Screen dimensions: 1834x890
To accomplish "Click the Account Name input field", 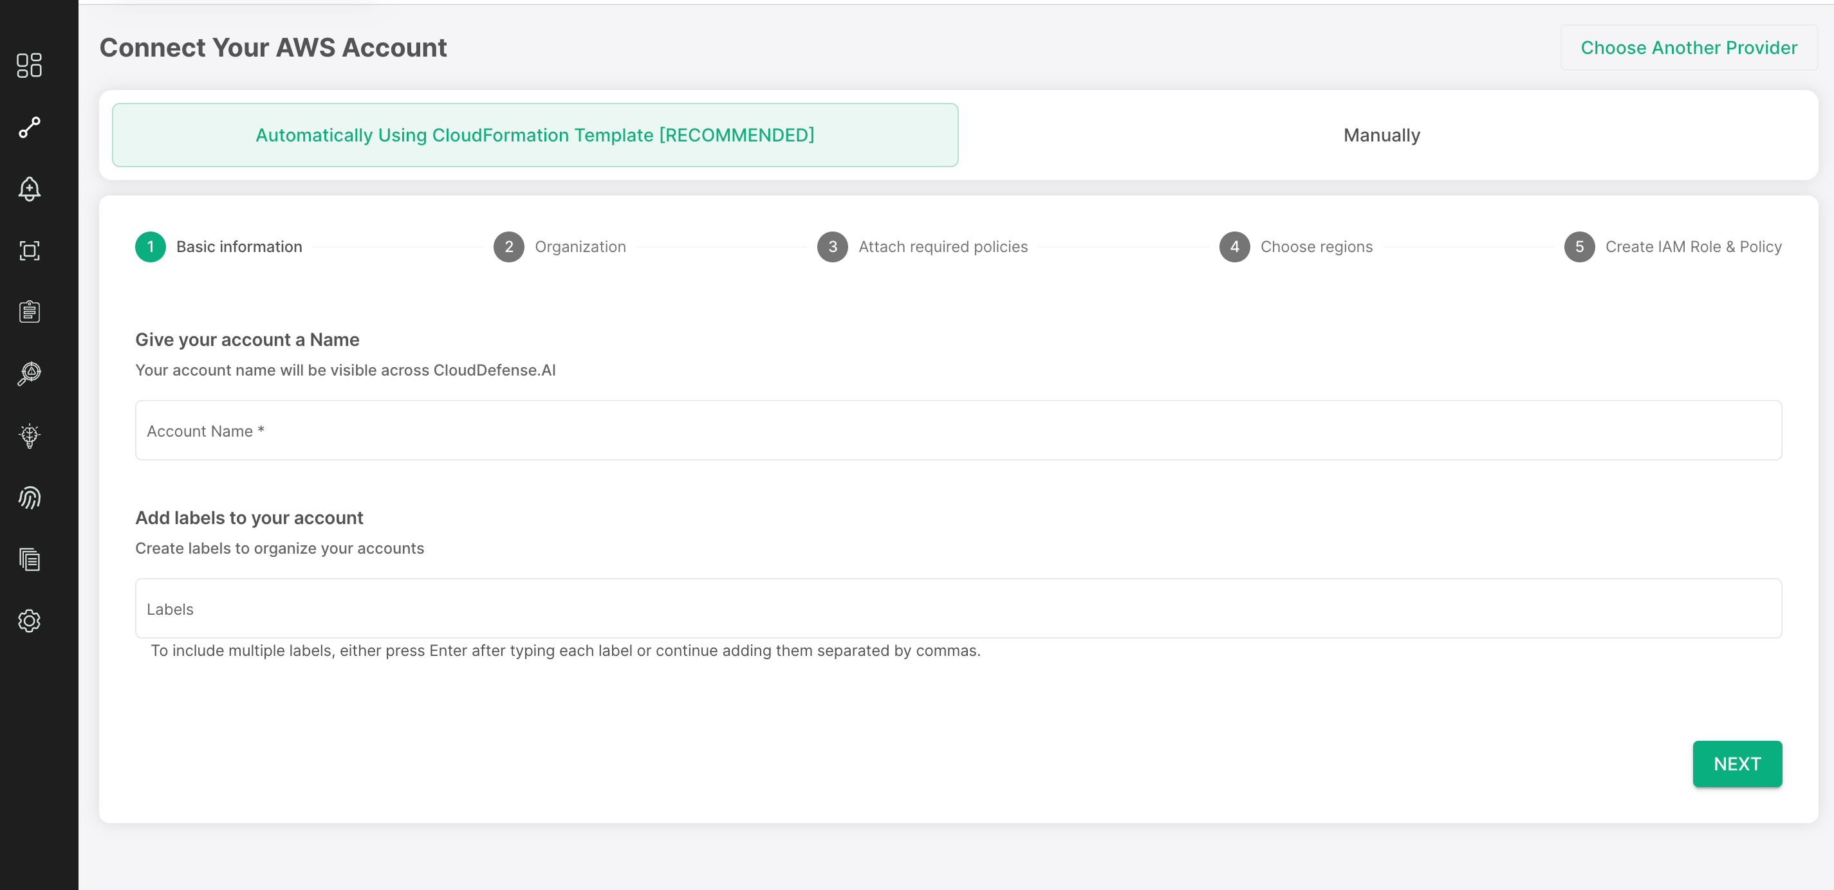I will click(958, 430).
